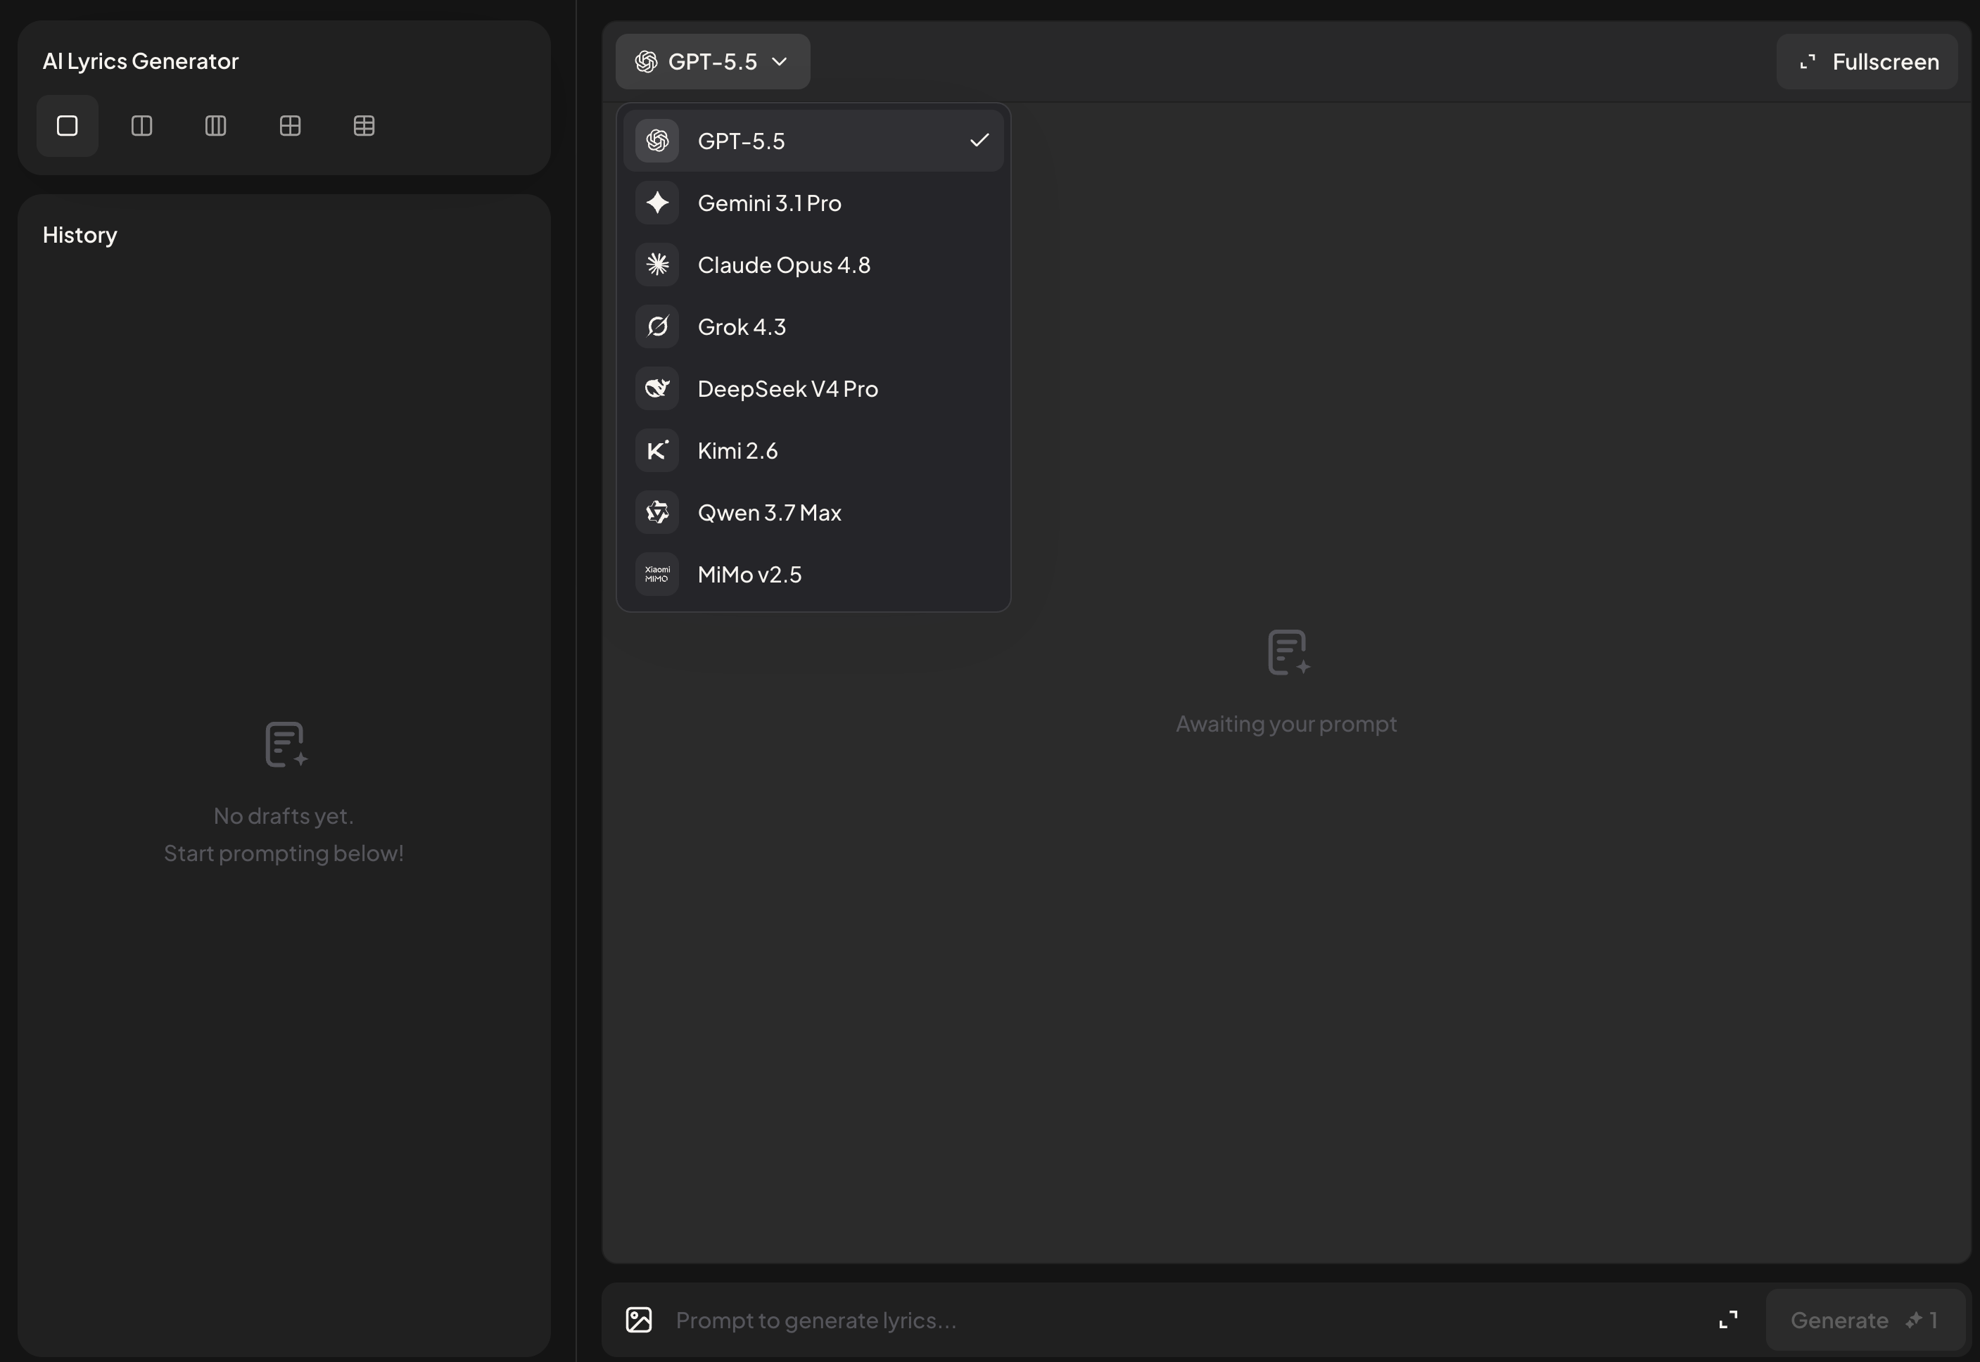1980x1362 pixels.
Task: Click the Fullscreen button
Action: pyautogui.click(x=1867, y=61)
